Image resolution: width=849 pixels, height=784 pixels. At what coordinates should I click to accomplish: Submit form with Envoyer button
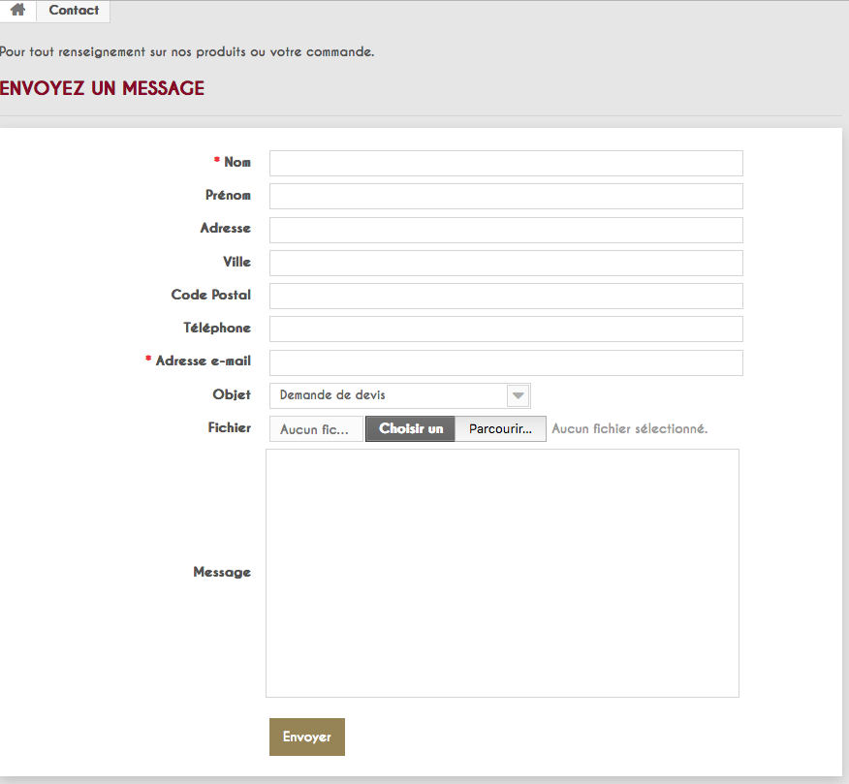coord(307,737)
